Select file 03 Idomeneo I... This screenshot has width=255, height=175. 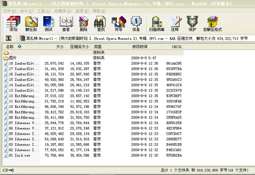(x=24, y=144)
